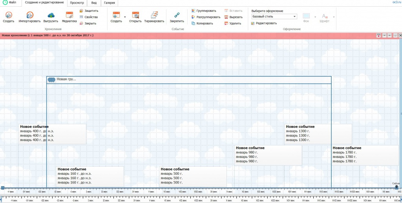
Task: Click the Создать icon in Хронолиния group
Action: pyautogui.click(x=9, y=15)
